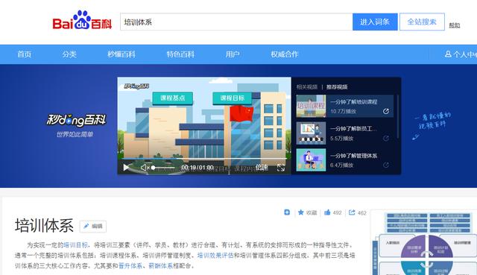The height and width of the screenshot is (275, 477).
Task: Seek on the video progress bar
Action: click(x=204, y=159)
